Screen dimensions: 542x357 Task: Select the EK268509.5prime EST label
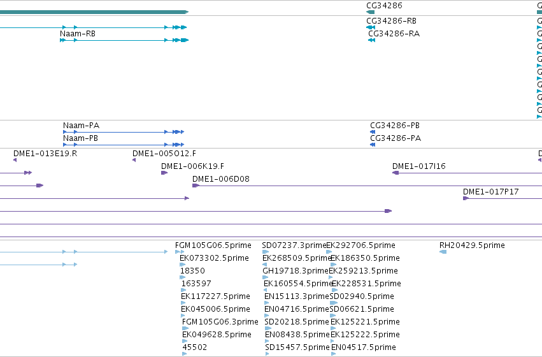297,258
